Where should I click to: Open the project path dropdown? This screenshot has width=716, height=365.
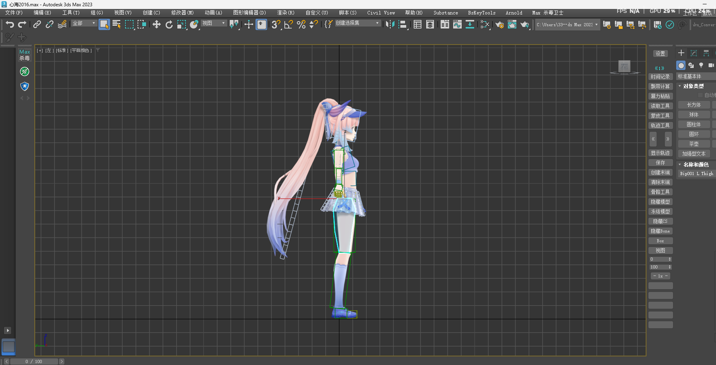click(567, 25)
